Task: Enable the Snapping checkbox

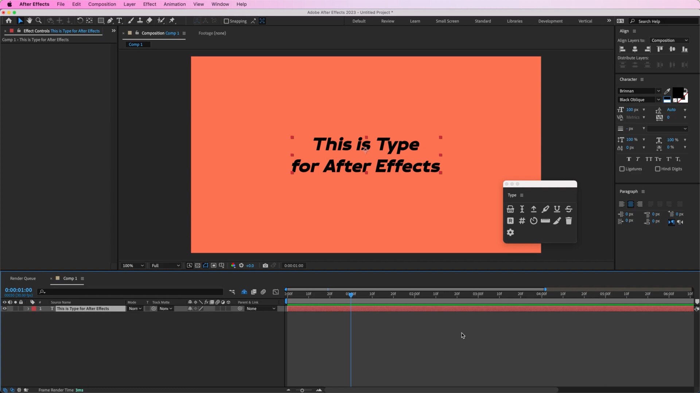Action: 226,21
